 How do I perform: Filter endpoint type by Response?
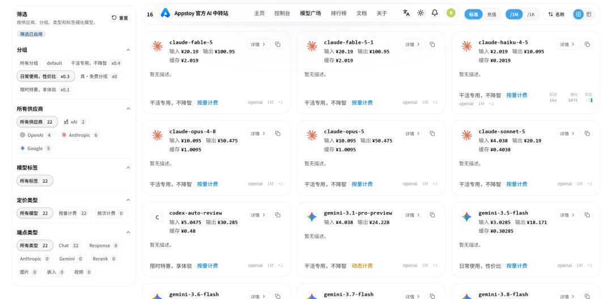(104, 246)
